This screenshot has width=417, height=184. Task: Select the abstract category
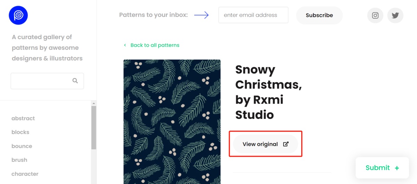pos(23,118)
